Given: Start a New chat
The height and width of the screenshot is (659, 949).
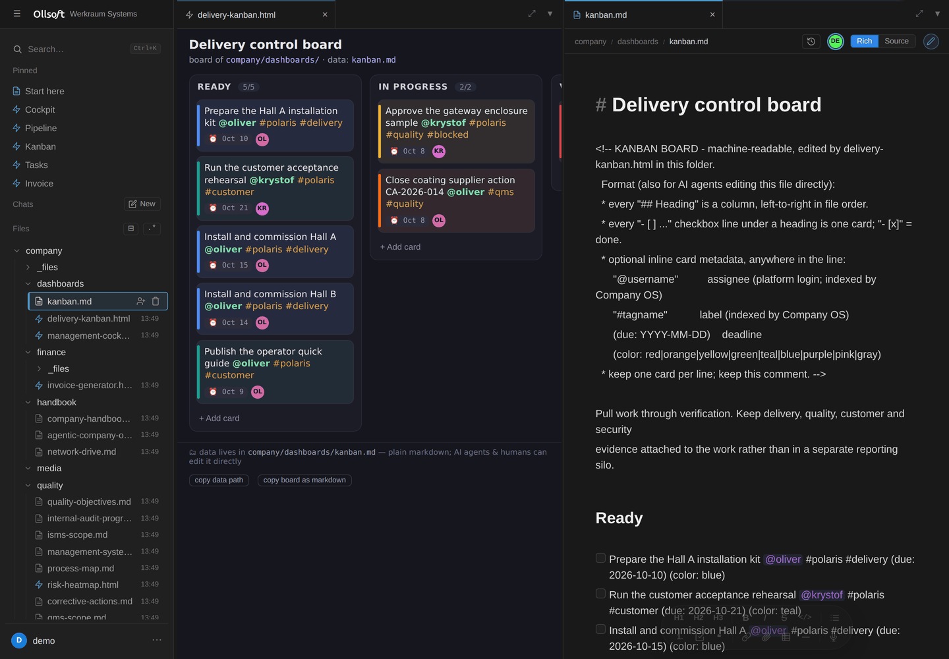Looking at the screenshot, I should tap(142, 204).
